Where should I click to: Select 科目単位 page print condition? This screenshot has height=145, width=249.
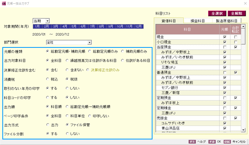pyautogui.click(x=67, y=116)
